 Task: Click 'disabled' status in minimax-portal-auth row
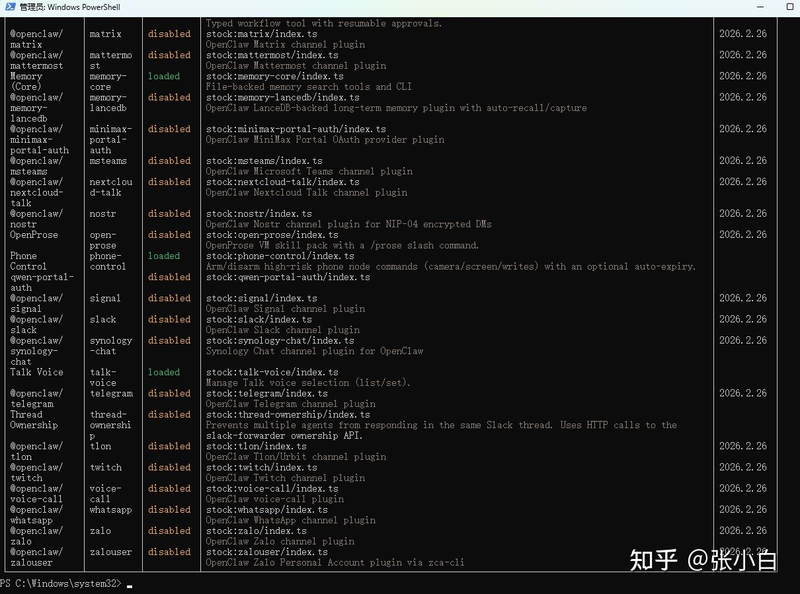[x=169, y=129]
